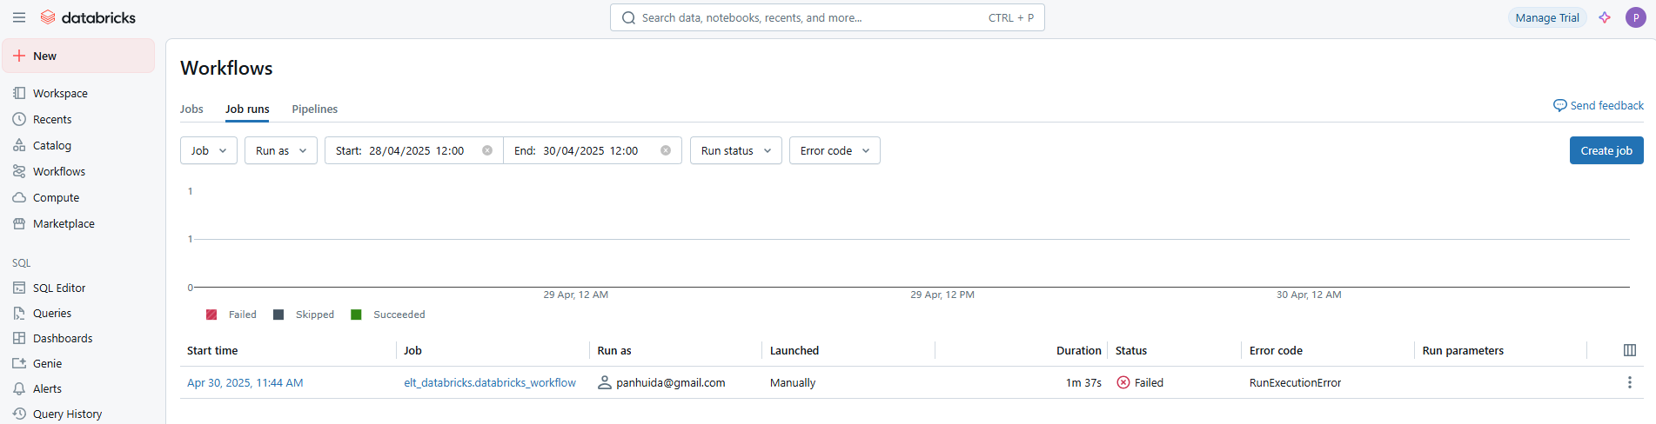Click the Genie icon in sidebar

click(x=19, y=363)
